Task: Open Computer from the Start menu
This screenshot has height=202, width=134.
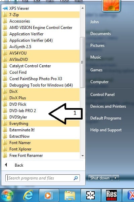Action: (x=99, y=82)
